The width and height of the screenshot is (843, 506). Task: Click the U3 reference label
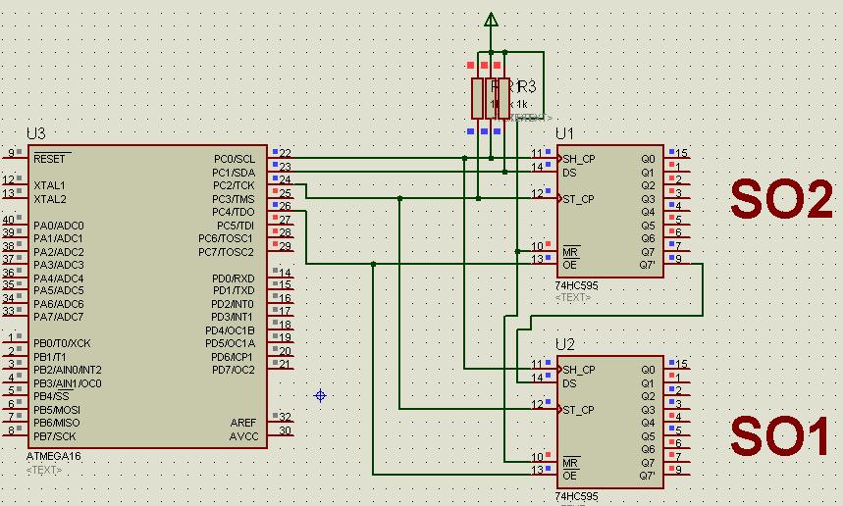[x=36, y=133]
